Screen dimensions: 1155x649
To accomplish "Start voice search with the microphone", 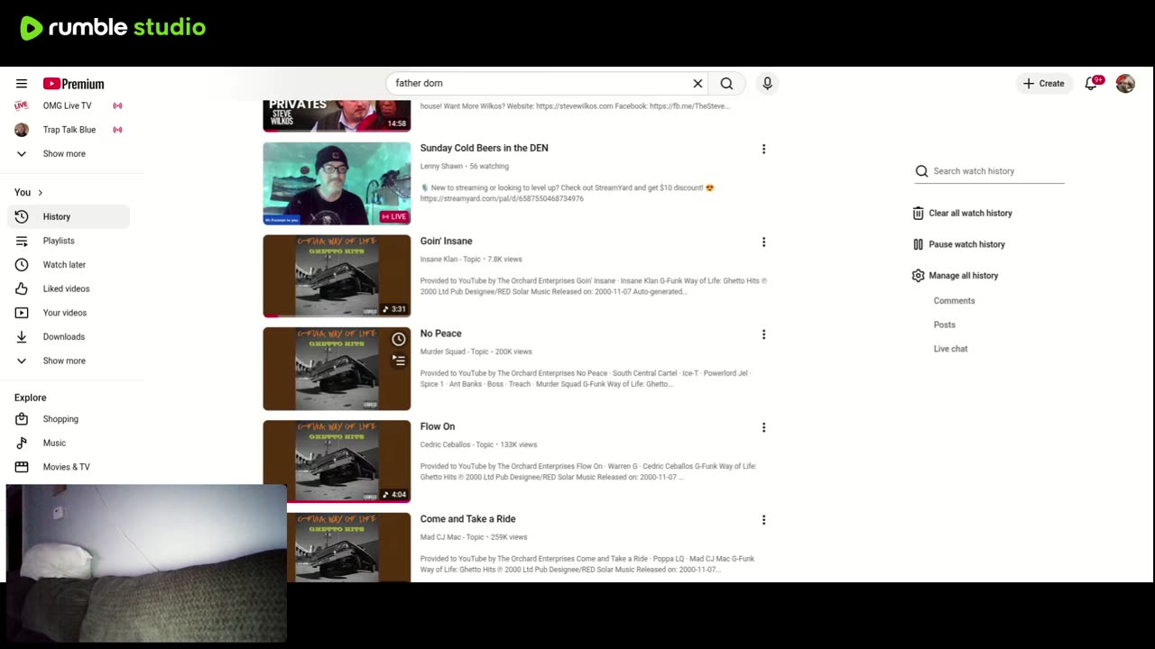I will tap(767, 84).
